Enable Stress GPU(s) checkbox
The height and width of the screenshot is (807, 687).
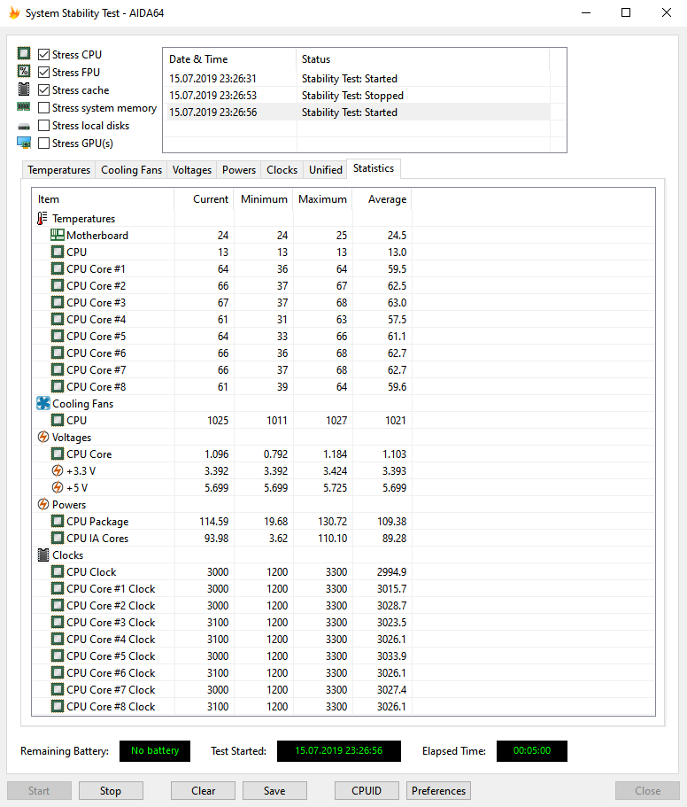click(x=43, y=144)
